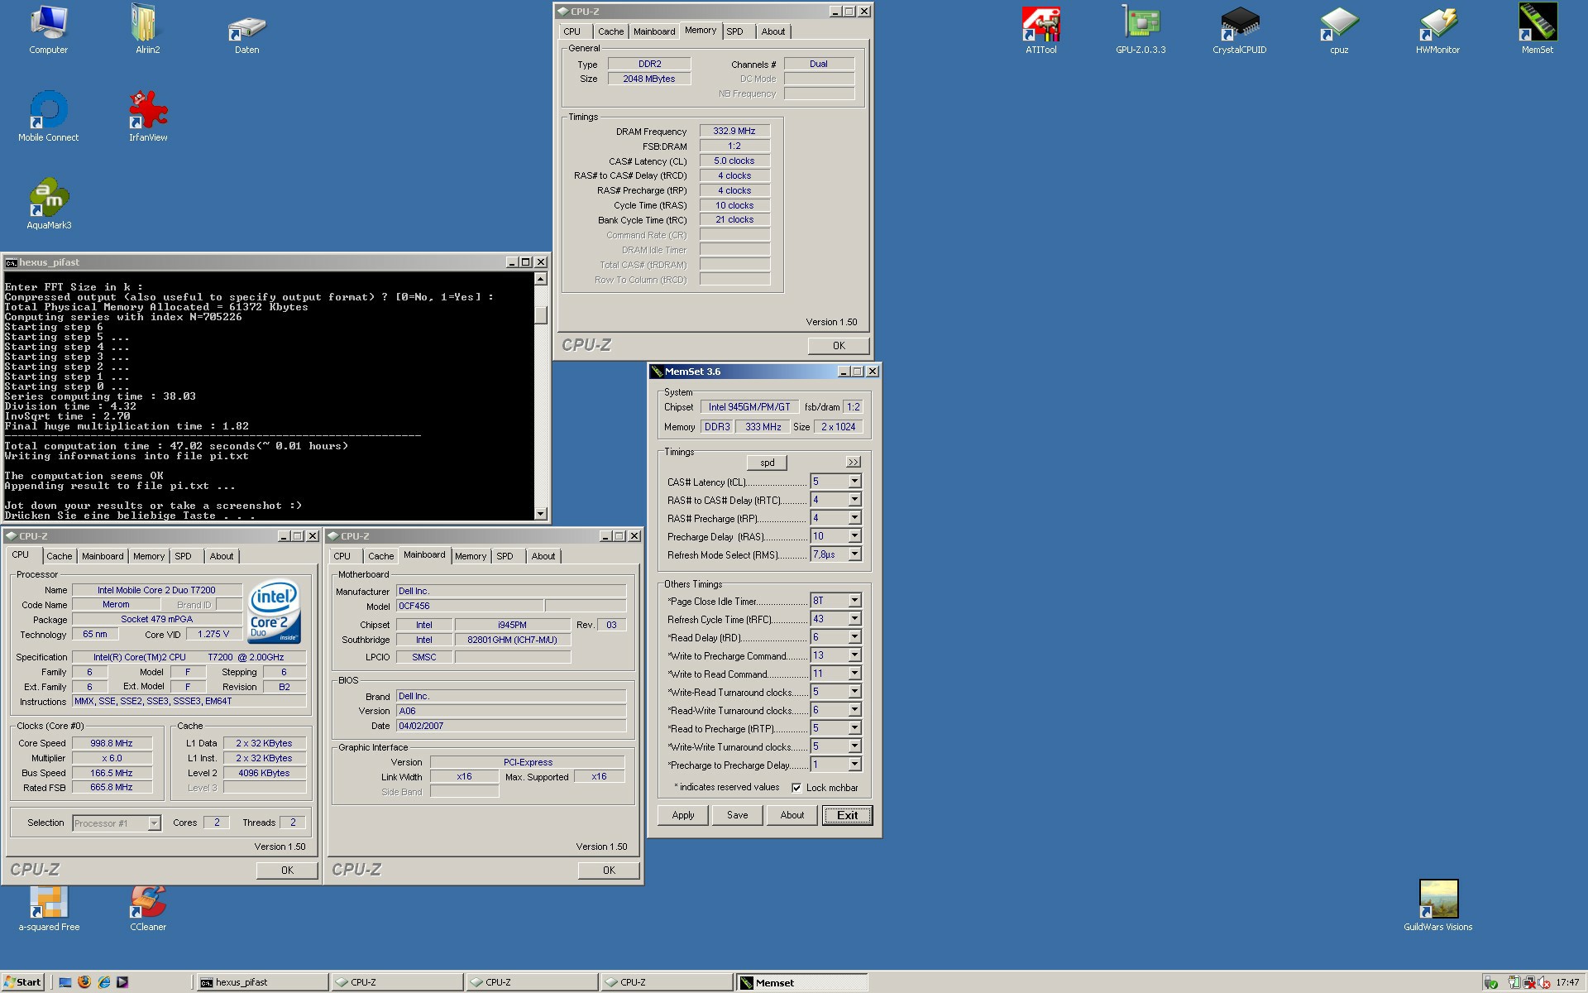Open media player quick launch icon
This screenshot has width=1588, height=993.
point(122,982)
